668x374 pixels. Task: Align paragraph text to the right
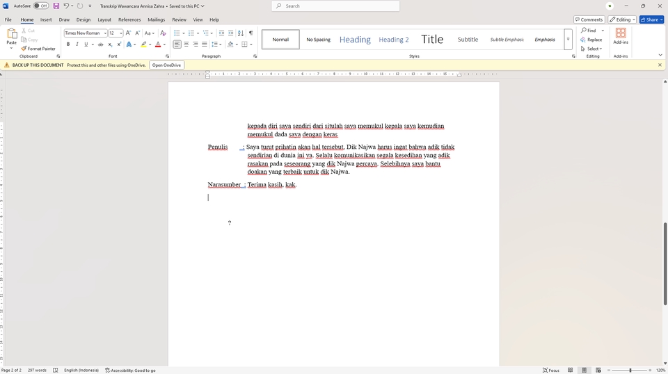pyautogui.click(x=196, y=44)
